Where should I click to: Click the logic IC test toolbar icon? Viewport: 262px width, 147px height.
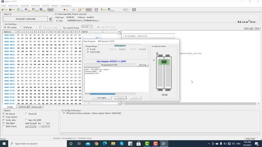pyautogui.click(x=126, y=10)
